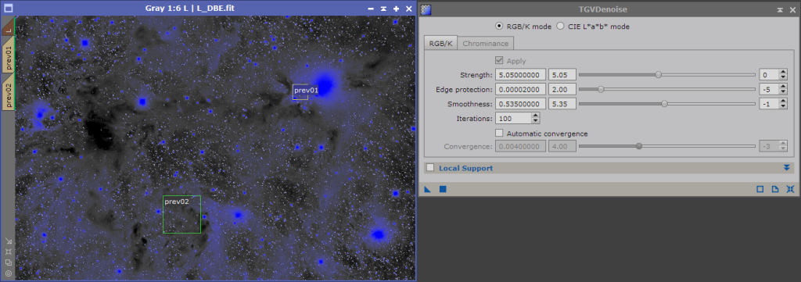Decrease the Edge protection exponent
The width and height of the screenshot is (801, 282).
tap(783, 92)
